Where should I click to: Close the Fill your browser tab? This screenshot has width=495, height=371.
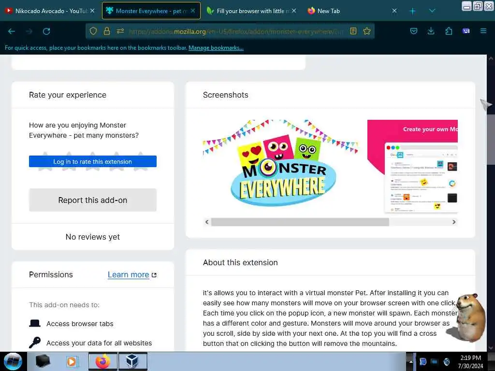[294, 11]
